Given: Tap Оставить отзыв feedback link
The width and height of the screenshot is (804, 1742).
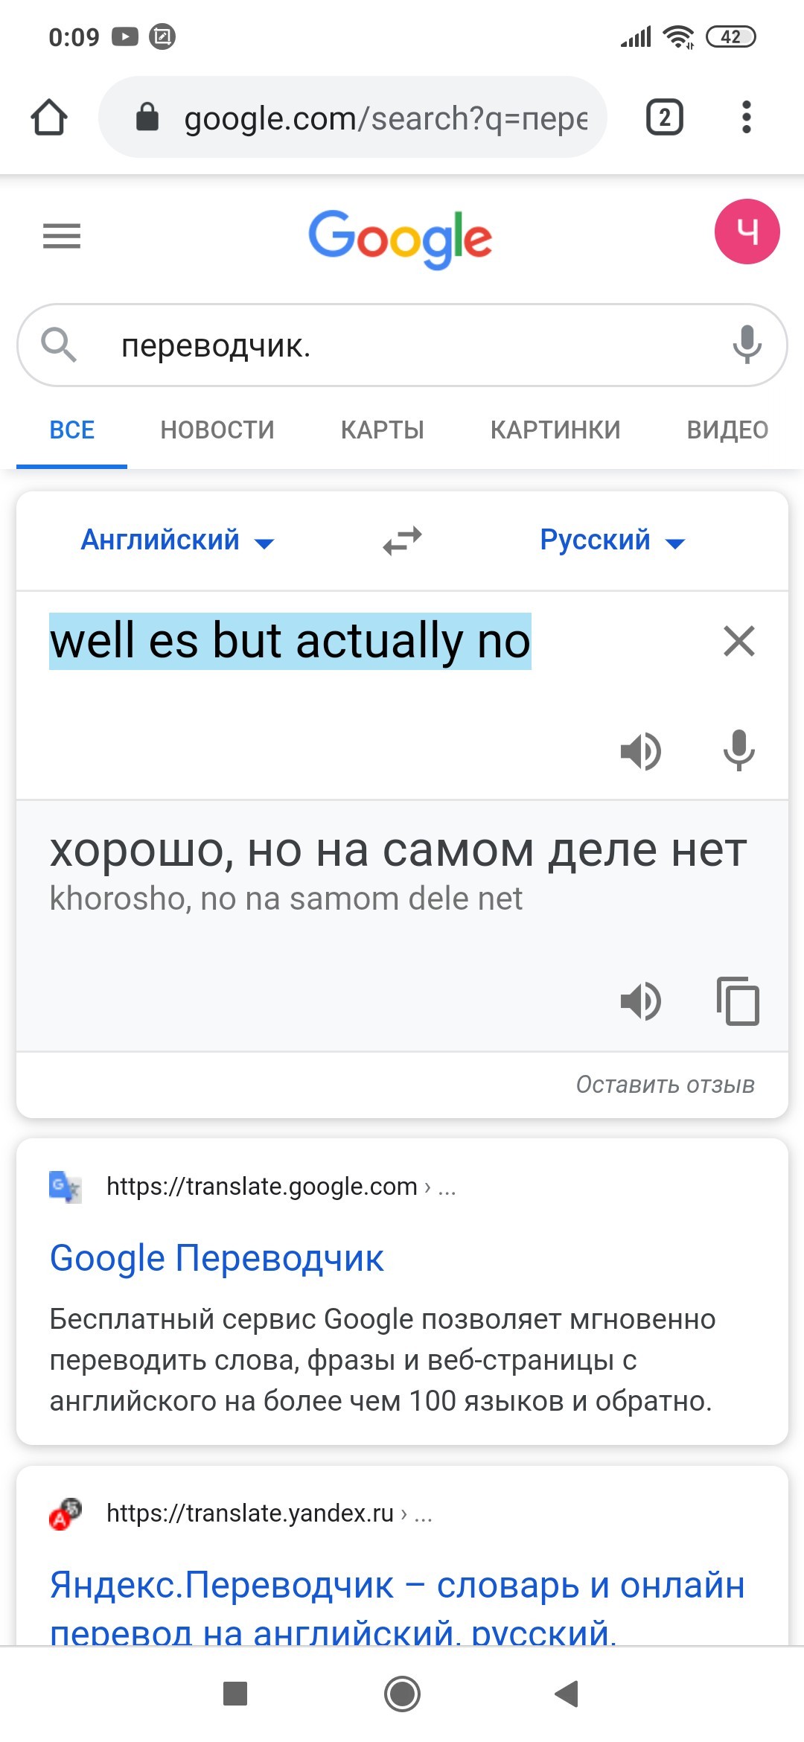Looking at the screenshot, I should point(665,1085).
